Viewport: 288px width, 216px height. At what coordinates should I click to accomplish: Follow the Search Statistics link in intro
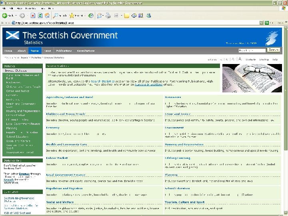pyautogui.click(x=103, y=81)
